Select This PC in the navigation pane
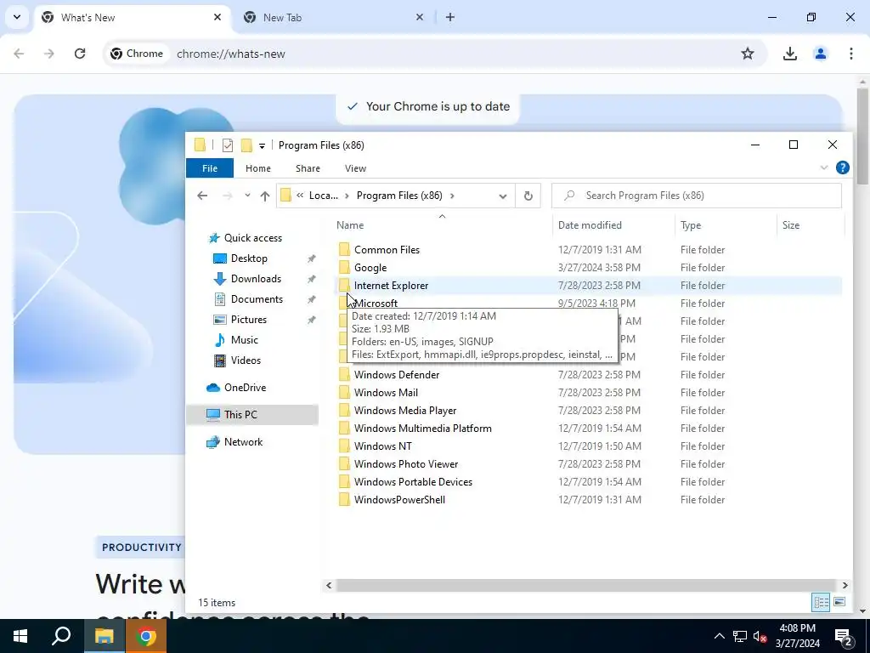The image size is (870, 653). pos(253,414)
